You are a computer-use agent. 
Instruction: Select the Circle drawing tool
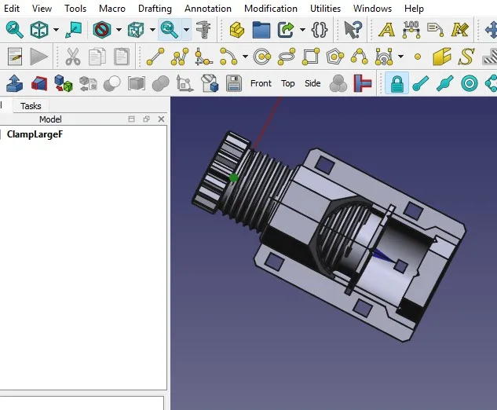coord(262,57)
